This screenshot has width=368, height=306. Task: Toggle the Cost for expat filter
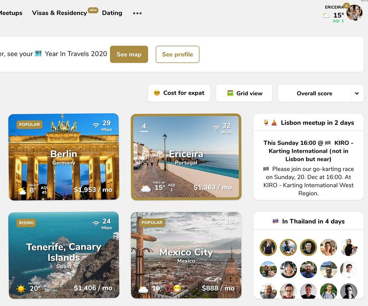(x=179, y=93)
